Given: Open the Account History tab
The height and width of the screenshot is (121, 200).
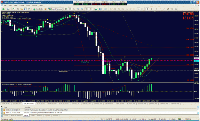Looking at the screenshot, I should (x=16, y=116).
